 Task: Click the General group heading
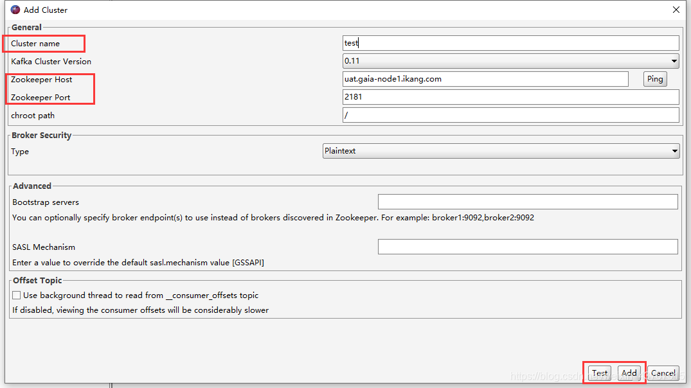[x=26, y=28]
